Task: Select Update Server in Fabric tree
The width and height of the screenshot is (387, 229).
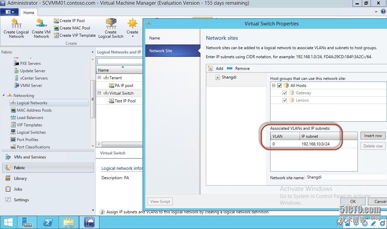Action: [30, 71]
